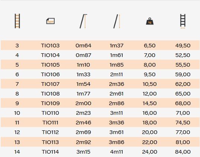Click the platform height ladder icon

tap(83, 21)
